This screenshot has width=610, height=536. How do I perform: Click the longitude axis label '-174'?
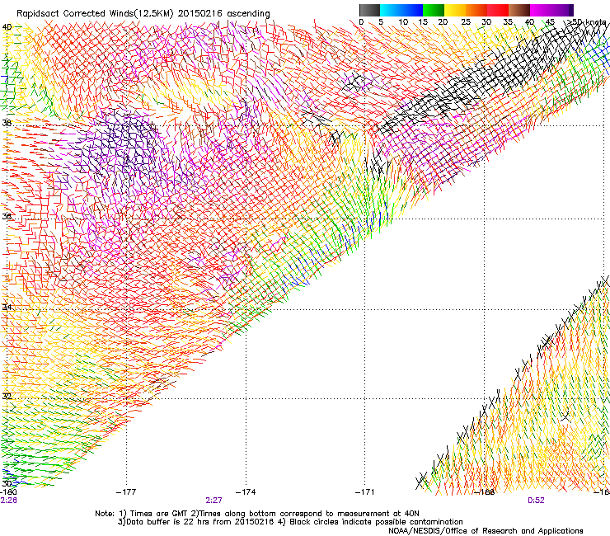pos(246,492)
